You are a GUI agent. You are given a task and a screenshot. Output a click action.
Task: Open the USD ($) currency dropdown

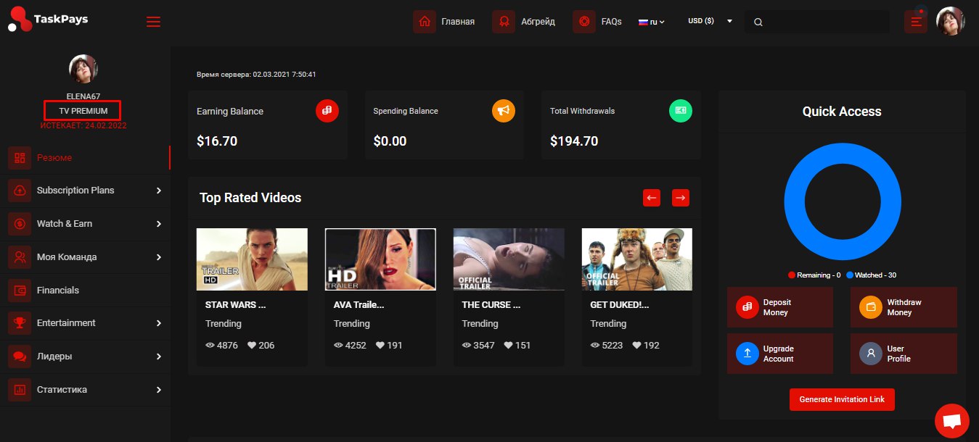point(710,21)
